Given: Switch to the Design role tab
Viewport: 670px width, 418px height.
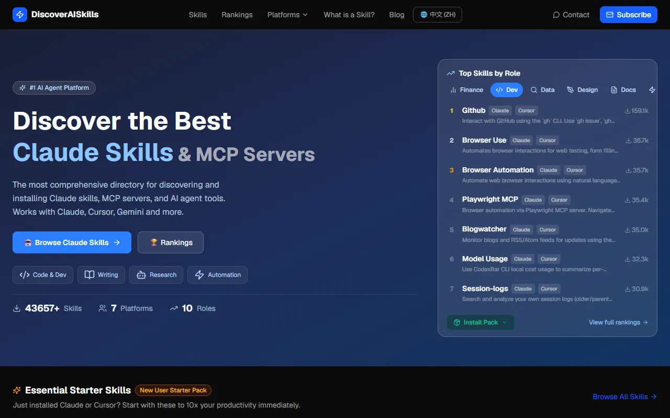Looking at the screenshot, I should (582, 90).
